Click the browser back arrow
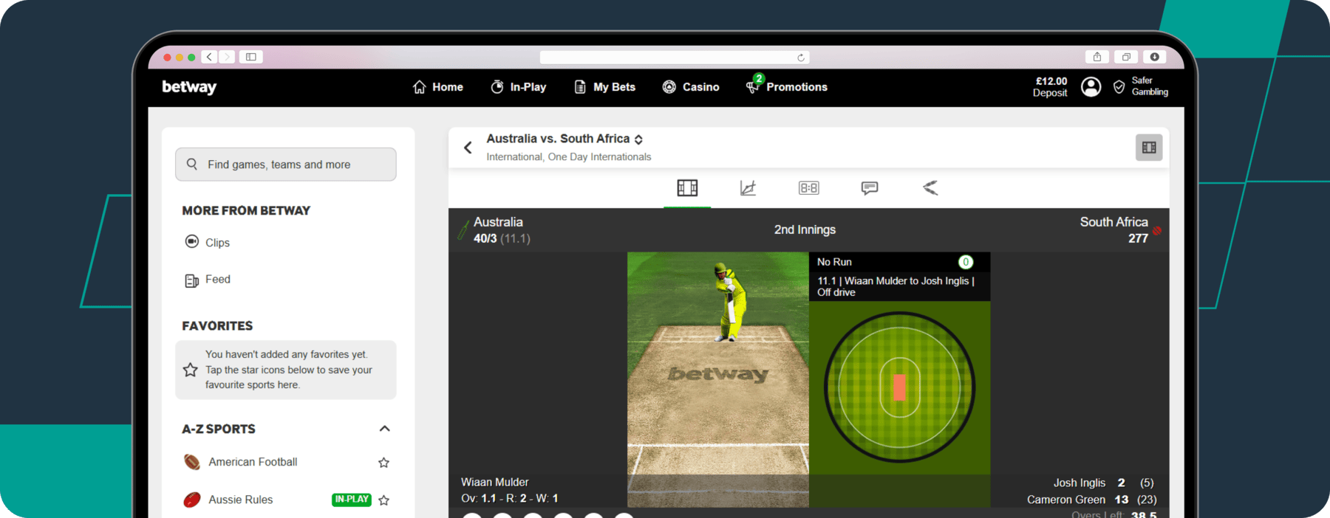1330x518 pixels. click(x=210, y=57)
